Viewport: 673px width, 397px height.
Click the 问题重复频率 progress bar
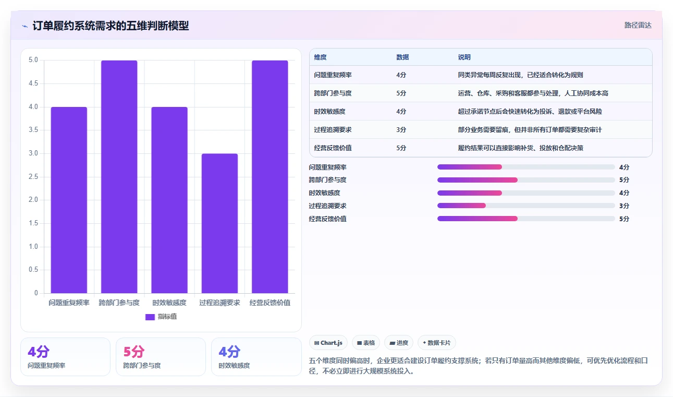526,167
